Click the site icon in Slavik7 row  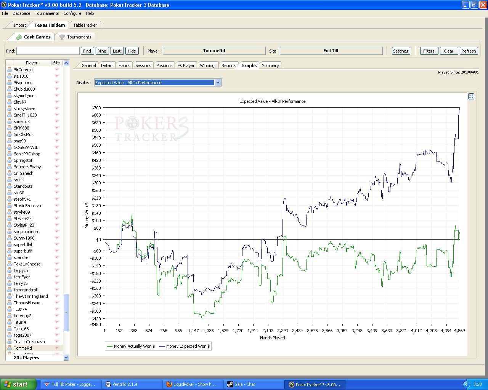point(57,102)
